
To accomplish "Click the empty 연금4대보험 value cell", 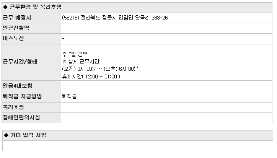I will click(166, 86).
